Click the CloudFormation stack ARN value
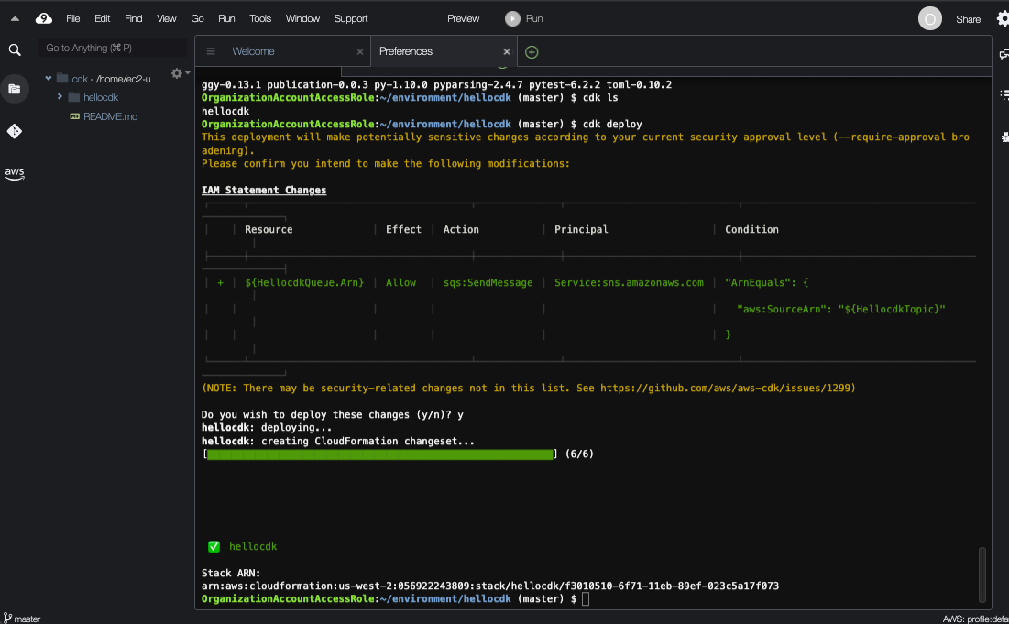 click(x=490, y=586)
